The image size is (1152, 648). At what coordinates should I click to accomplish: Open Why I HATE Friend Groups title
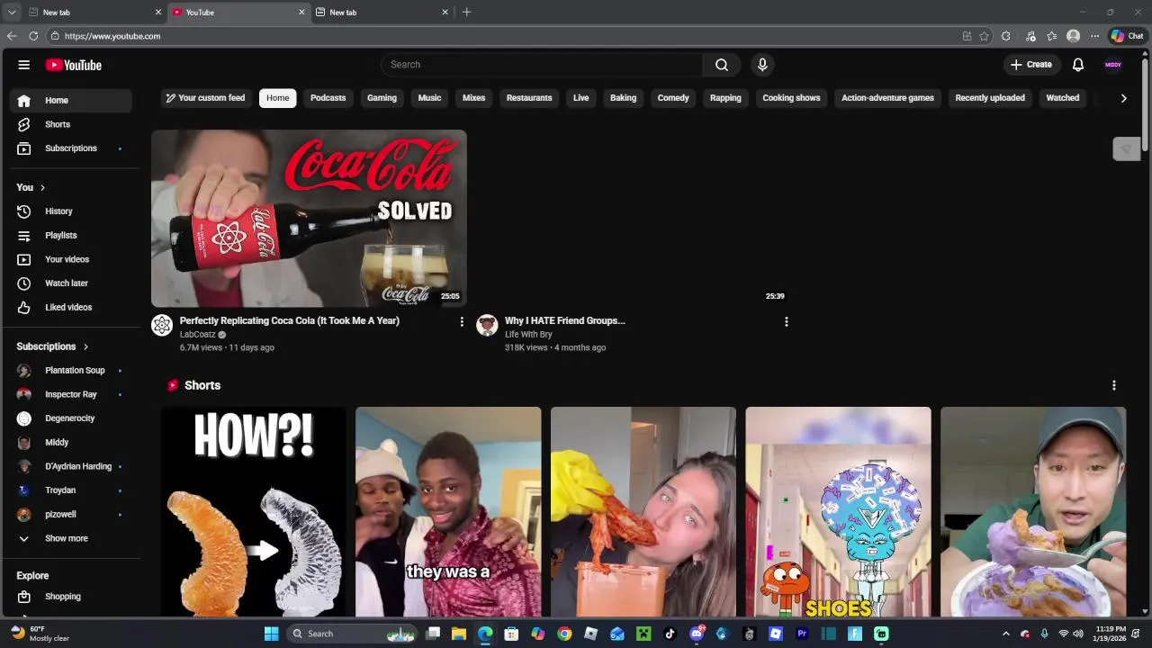point(564,320)
